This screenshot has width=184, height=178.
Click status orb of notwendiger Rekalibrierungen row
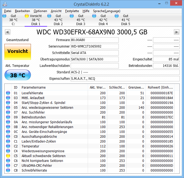pos(8,127)
